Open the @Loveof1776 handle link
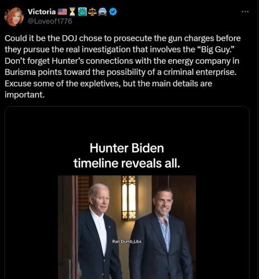Screen dimensions: 259x279 point(50,21)
